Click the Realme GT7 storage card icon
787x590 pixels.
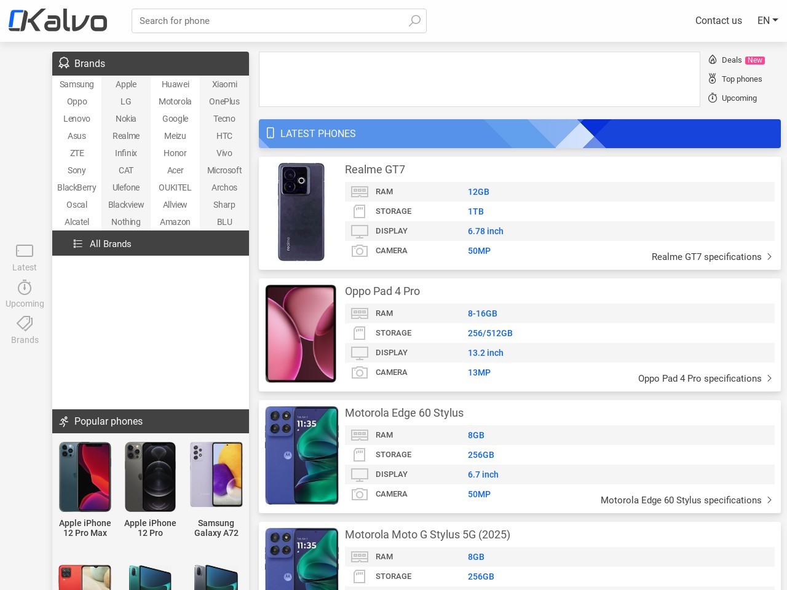tap(360, 211)
